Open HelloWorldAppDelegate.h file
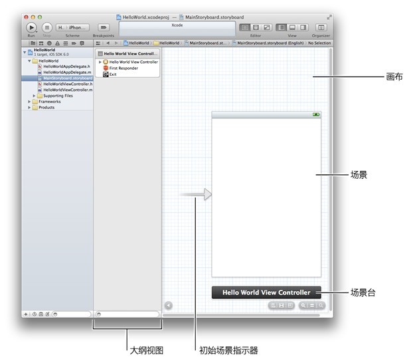Image resolution: width=405 pixels, height=357 pixels. tap(66, 66)
